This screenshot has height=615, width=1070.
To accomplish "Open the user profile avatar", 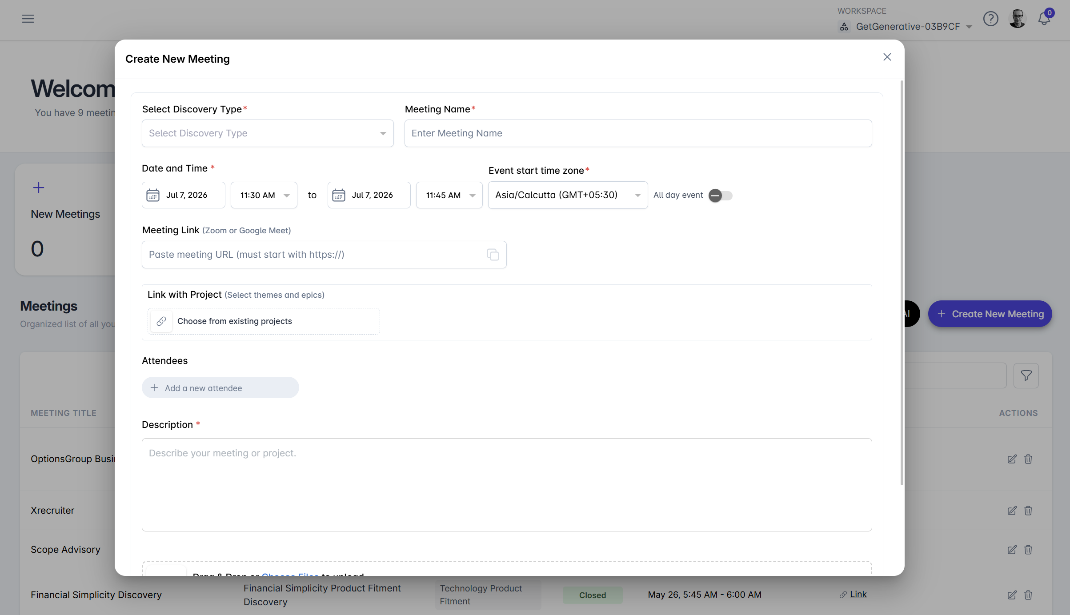I will pyautogui.click(x=1018, y=19).
